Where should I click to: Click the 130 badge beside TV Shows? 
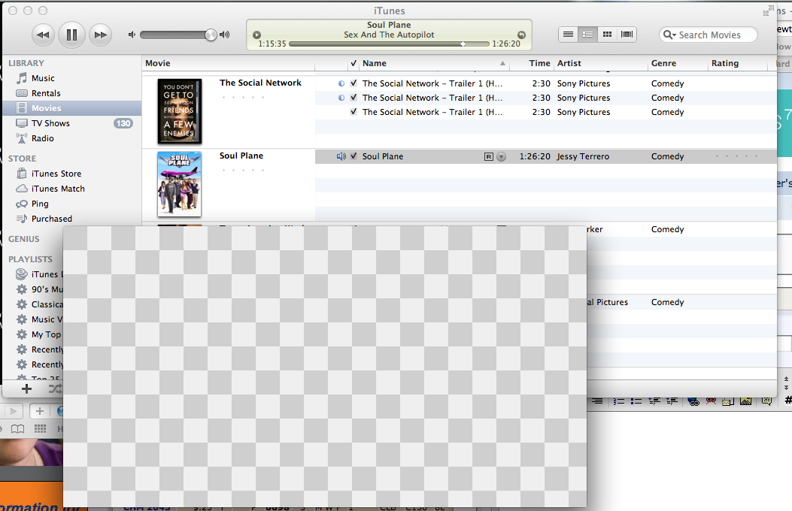click(x=123, y=123)
